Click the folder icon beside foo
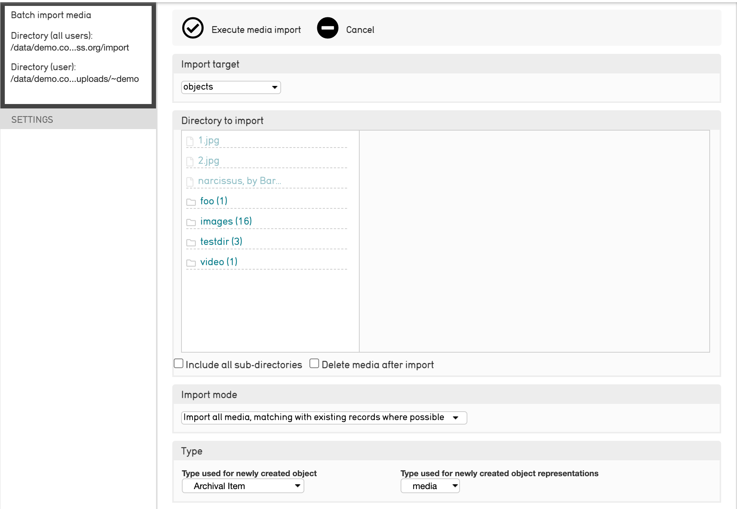 click(x=191, y=202)
